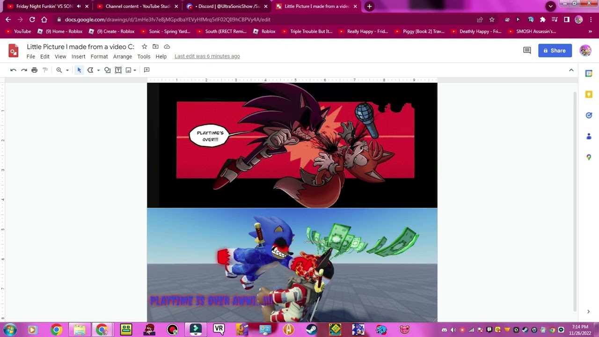Print the drawing
The width and height of the screenshot is (599, 337).
pos(34,70)
